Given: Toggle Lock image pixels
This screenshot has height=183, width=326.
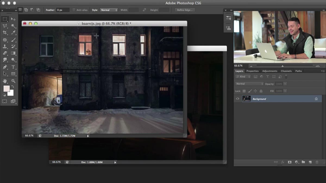Looking at the screenshot, I should 250,91.
